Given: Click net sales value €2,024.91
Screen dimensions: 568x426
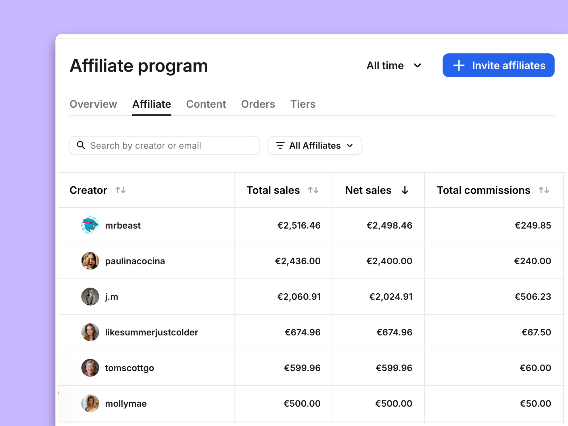Looking at the screenshot, I should point(390,297).
